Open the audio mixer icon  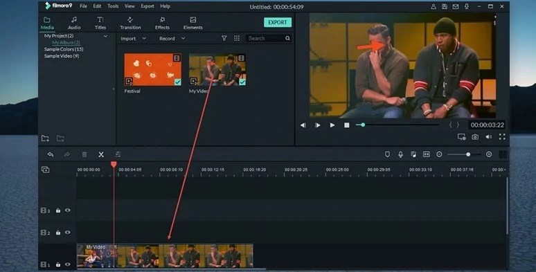(x=413, y=154)
